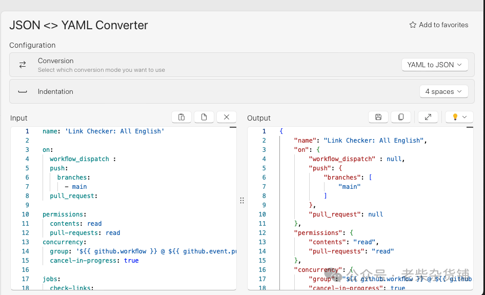485x295 pixels.
Task: Click the Conversion setting label
Action: [x=56, y=61]
